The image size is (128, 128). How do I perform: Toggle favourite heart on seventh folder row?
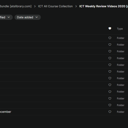click(x=110, y=78)
